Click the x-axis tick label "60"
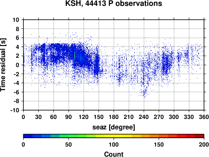 (x=54, y=117)
